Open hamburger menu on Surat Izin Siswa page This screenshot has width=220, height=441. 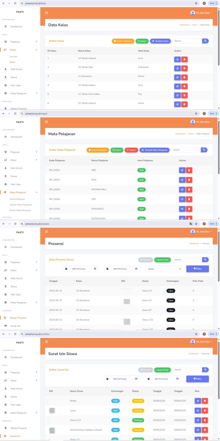pyautogui.click(x=47, y=341)
